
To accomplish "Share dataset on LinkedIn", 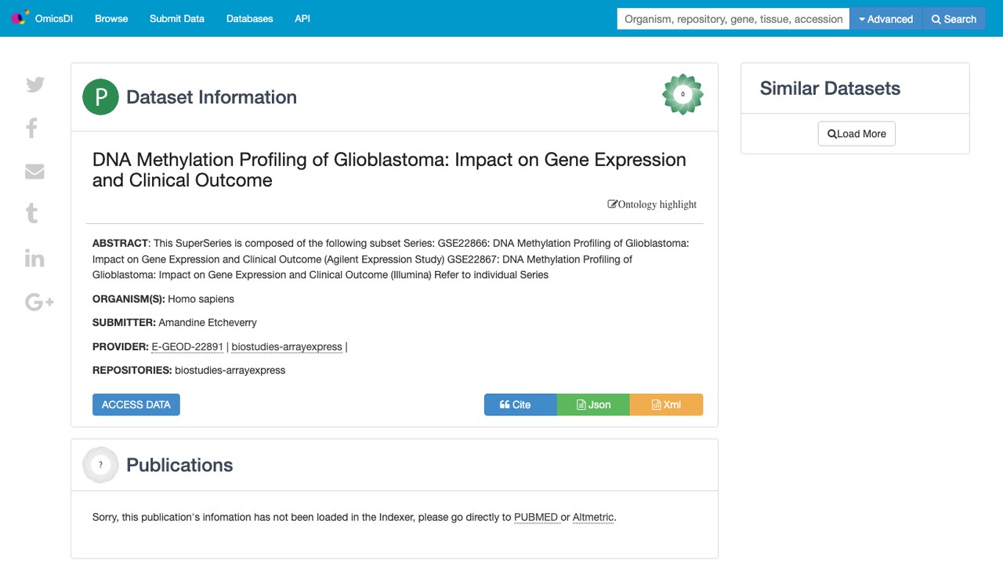I will (x=34, y=258).
